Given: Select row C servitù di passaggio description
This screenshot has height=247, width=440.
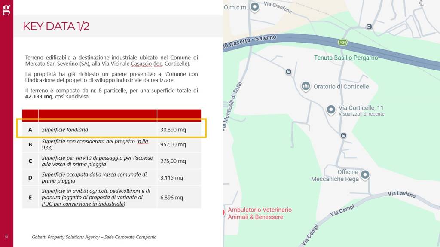Looking at the screenshot, I should tap(98, 161).
